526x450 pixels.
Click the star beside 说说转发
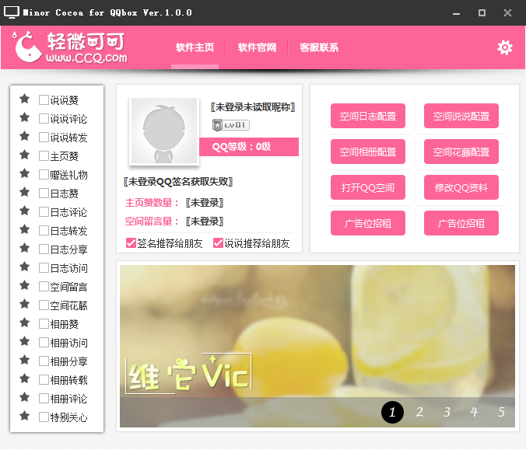(24, 136)
